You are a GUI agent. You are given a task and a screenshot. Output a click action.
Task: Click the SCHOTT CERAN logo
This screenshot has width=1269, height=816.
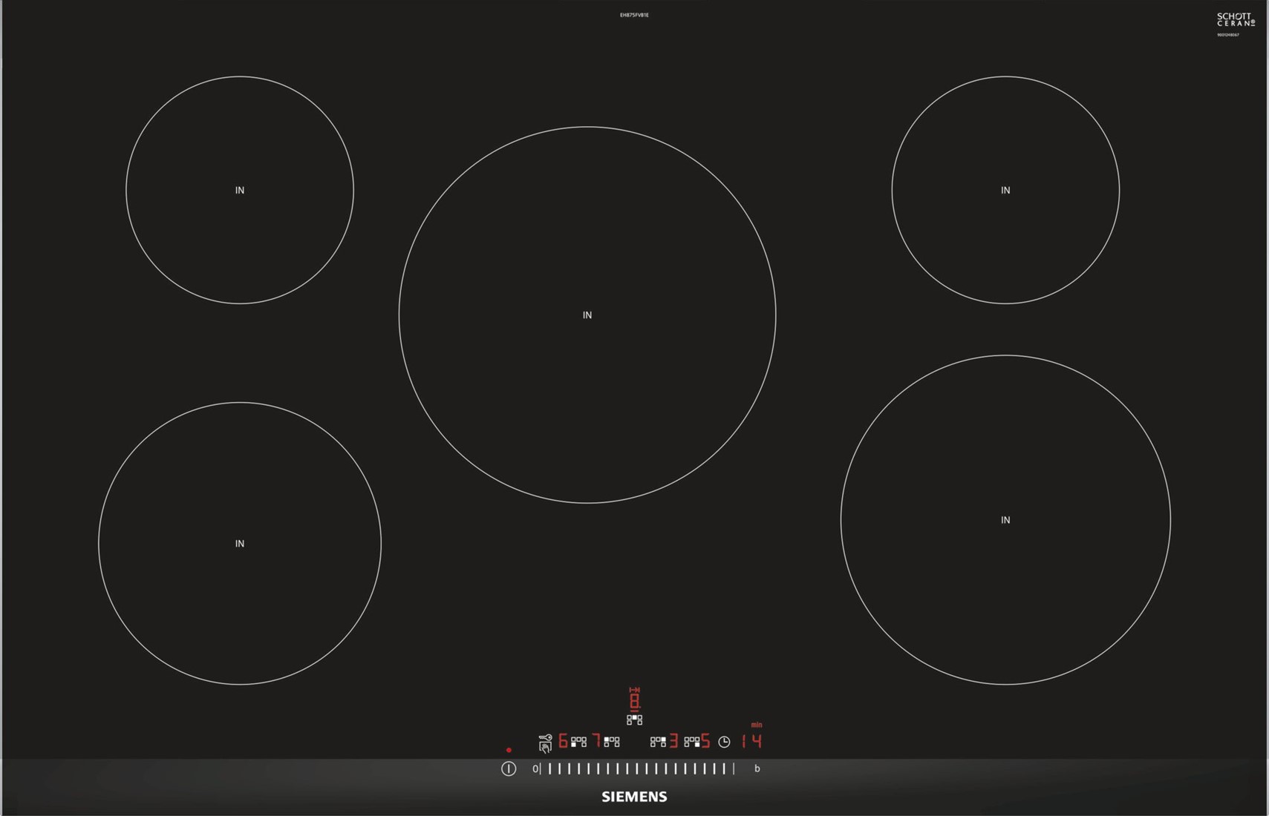click(1236, 20)
